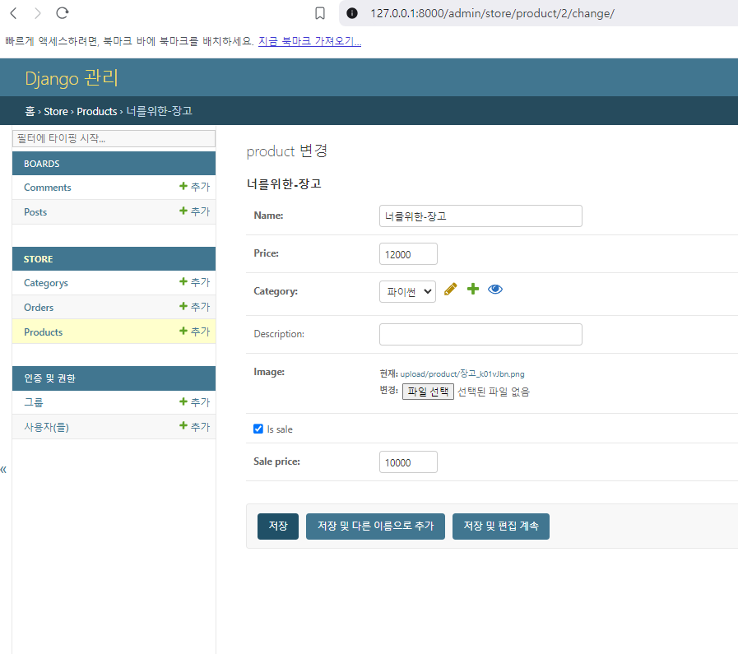Viewport: 738px width, 654px height.
Task: Go to Products in the breadcrumb
Action: pos(97,112)
